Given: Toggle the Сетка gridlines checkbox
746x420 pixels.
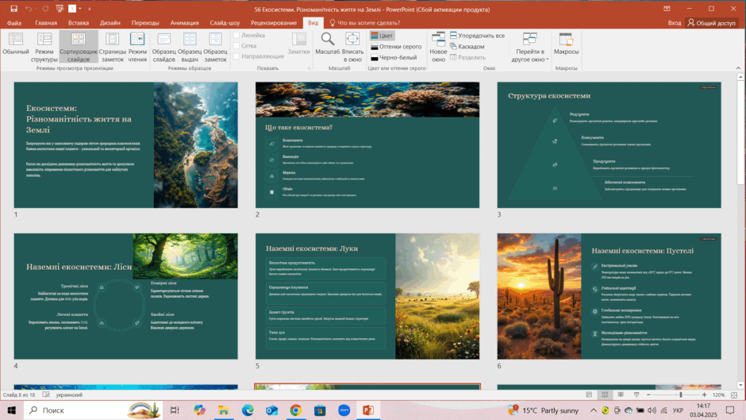Looking at the screenshot, I should click(x=236, y=46).
